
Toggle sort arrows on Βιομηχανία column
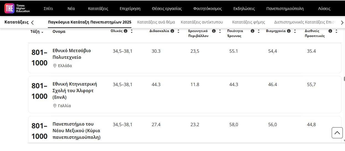pyautogui.click(x=295, y=31)
